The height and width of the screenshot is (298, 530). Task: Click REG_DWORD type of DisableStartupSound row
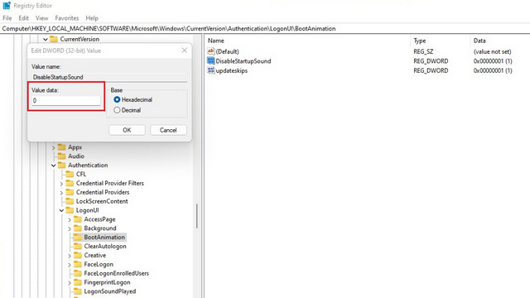point(431,60)
